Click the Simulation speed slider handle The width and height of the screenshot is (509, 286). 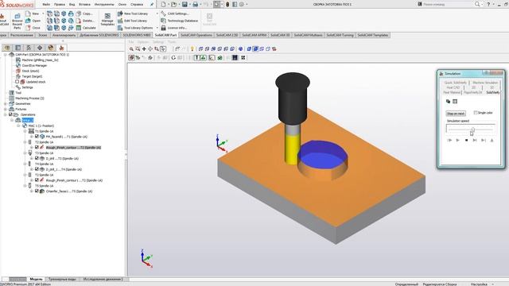pyautogui.click(x=473, y=129)
